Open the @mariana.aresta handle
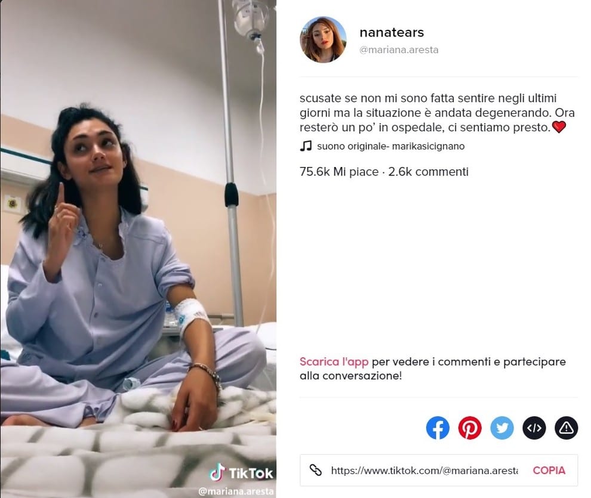Screen dimensions: 591x498 click(x=399, y=50)
